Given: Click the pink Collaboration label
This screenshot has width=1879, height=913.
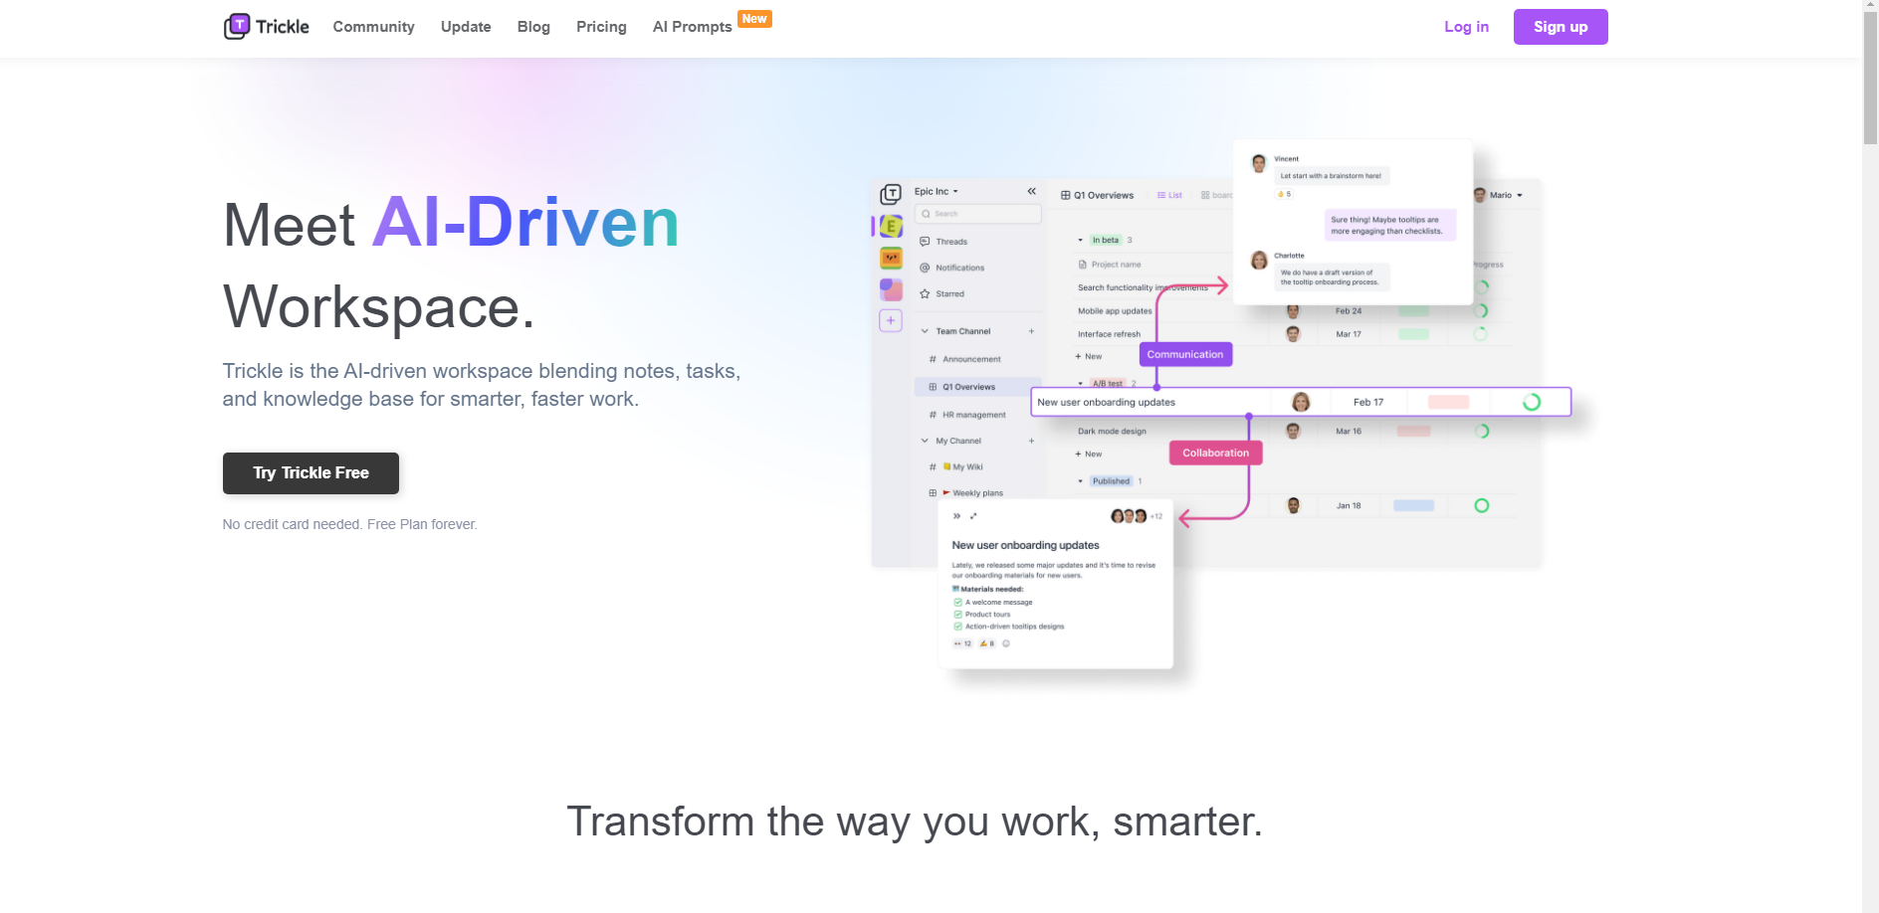Looking at the screenshot, I should (1215, 453).
